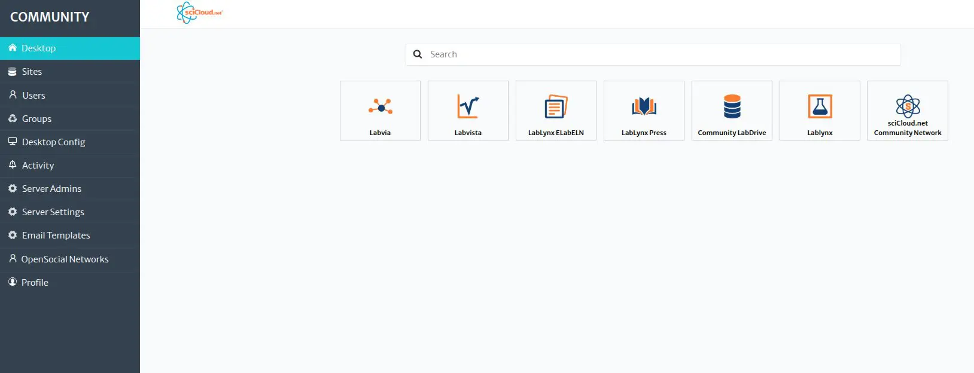This screenshot has height=373, width=974.
Task: Click the LabLynx ELabELN label text
Action: (556, 133)
